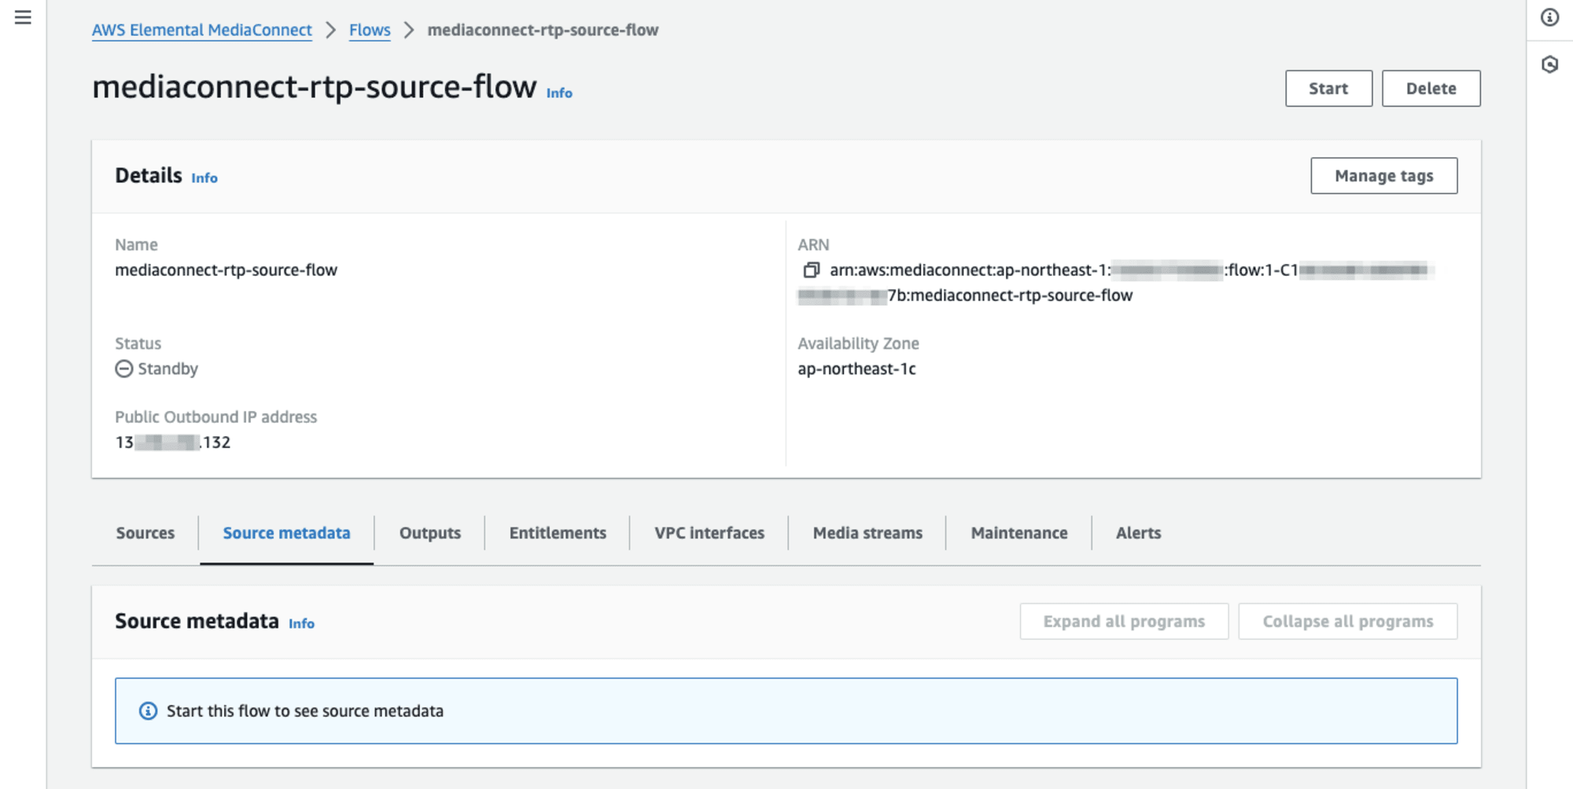The height and width of the screenshot is (789, 1573).
Task: Click the Standby status icon
Action: tap(124, 369)
